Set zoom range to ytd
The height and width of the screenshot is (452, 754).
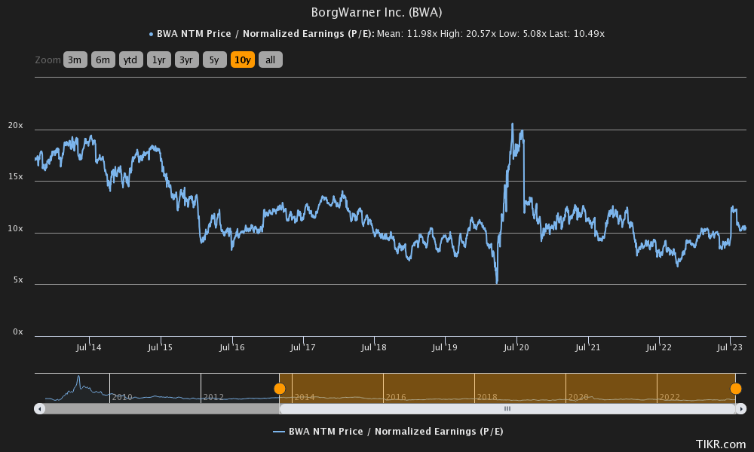[x=130, y=60]
